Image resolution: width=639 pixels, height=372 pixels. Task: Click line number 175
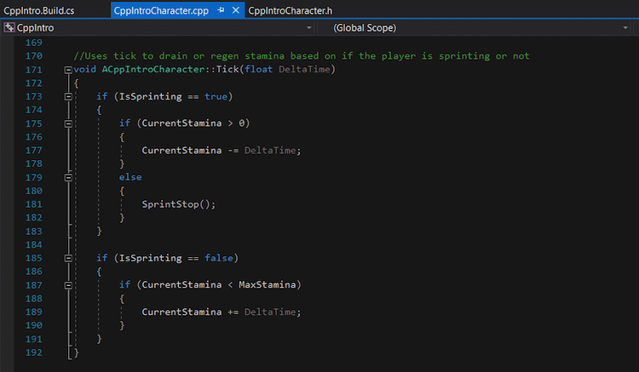coord(34,123)
